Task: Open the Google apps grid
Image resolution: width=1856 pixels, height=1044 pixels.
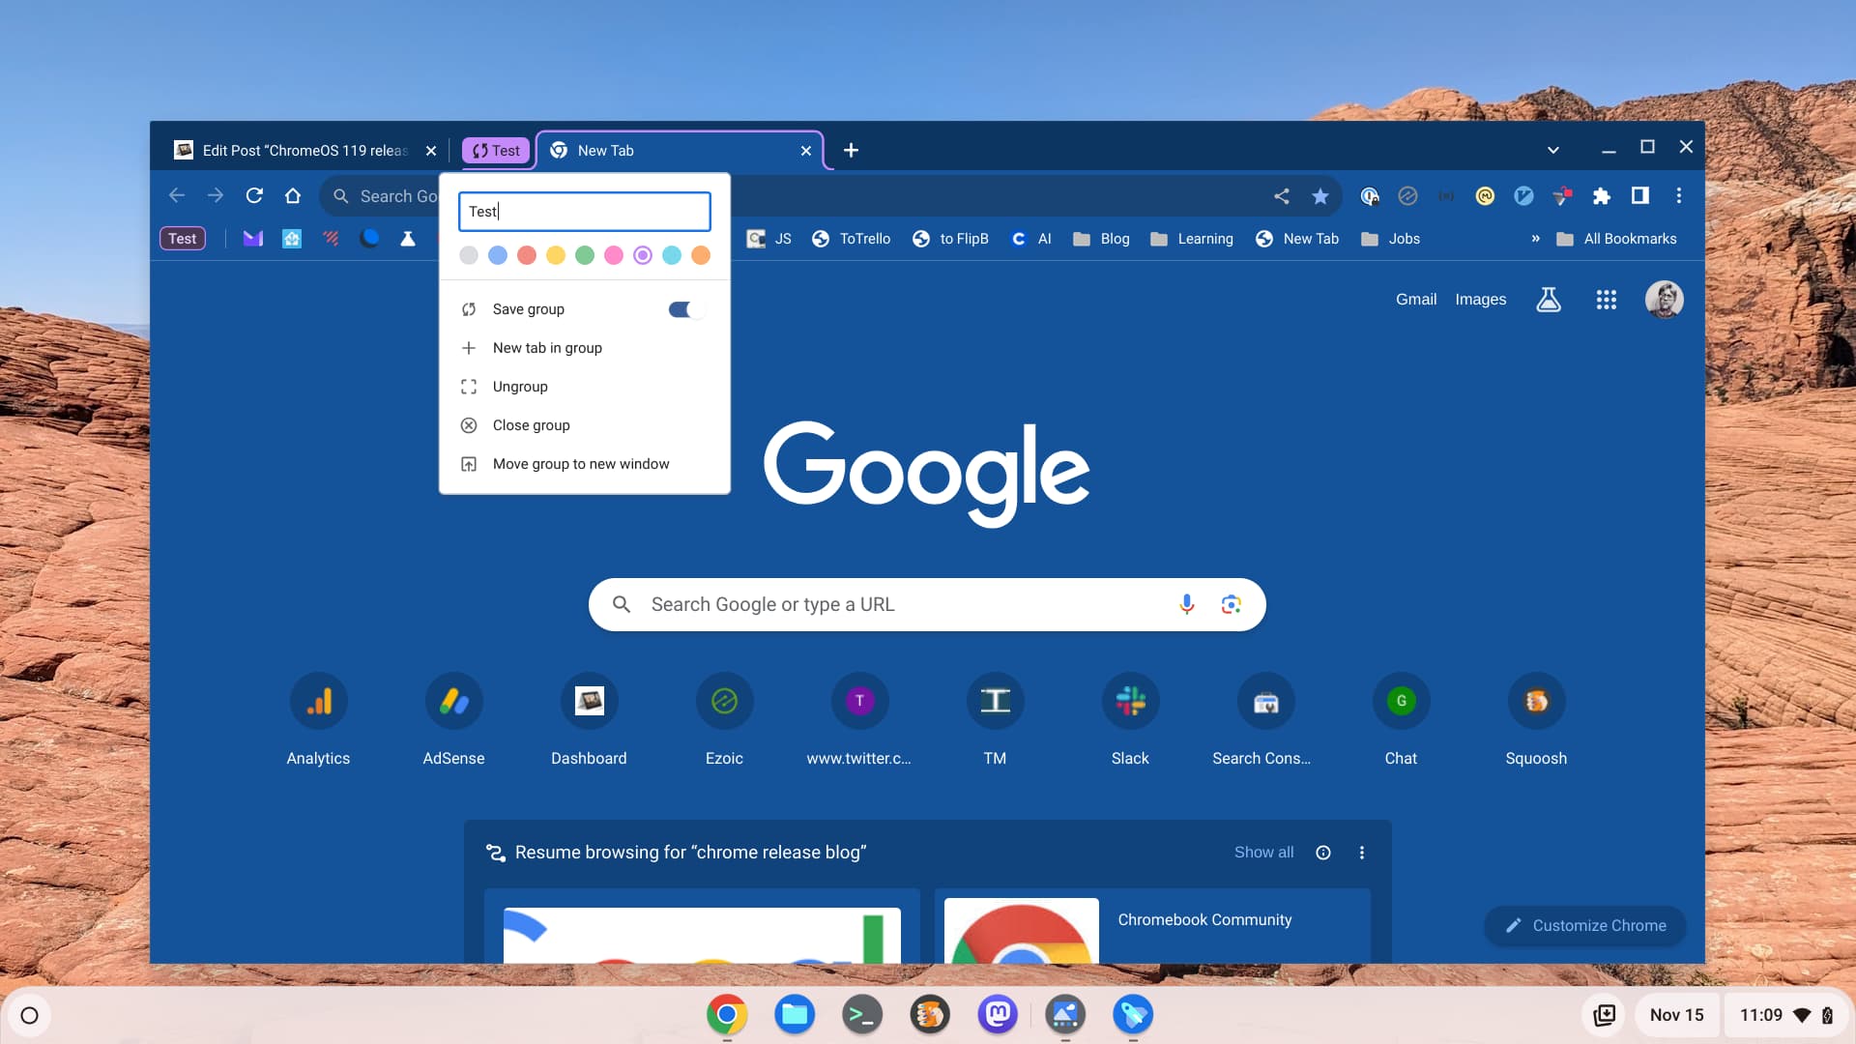Action: 1607,300
